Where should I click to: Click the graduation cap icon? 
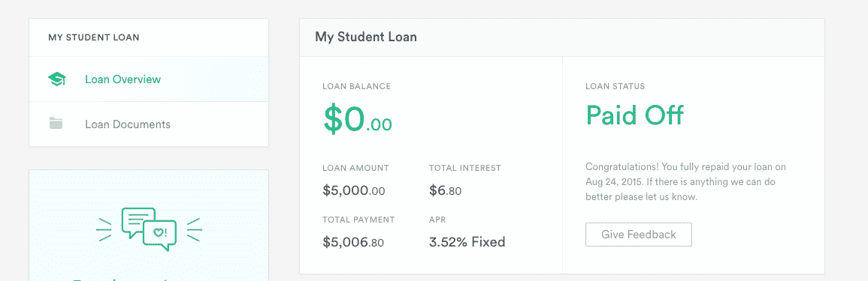click(57, 79)
